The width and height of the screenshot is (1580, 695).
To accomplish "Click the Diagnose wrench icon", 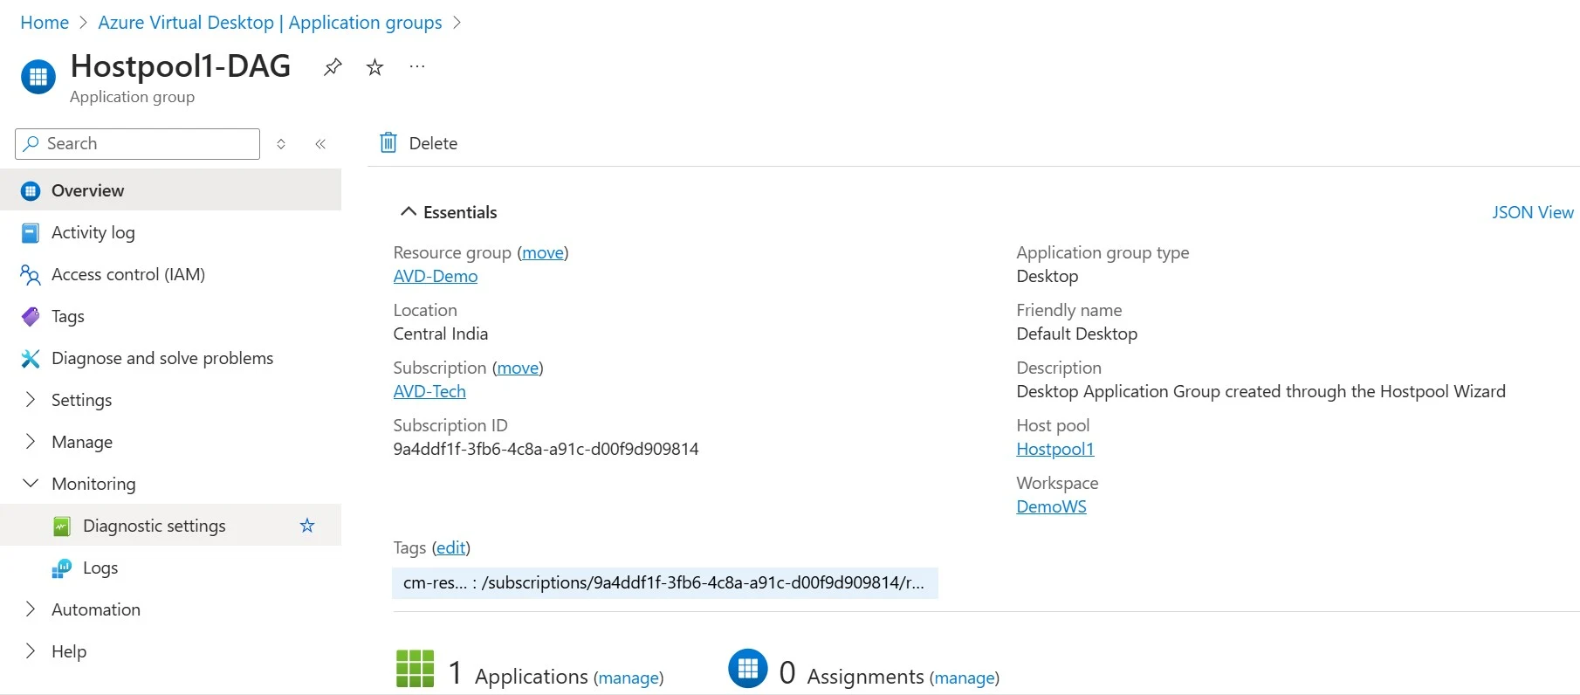I will [31, 359].
